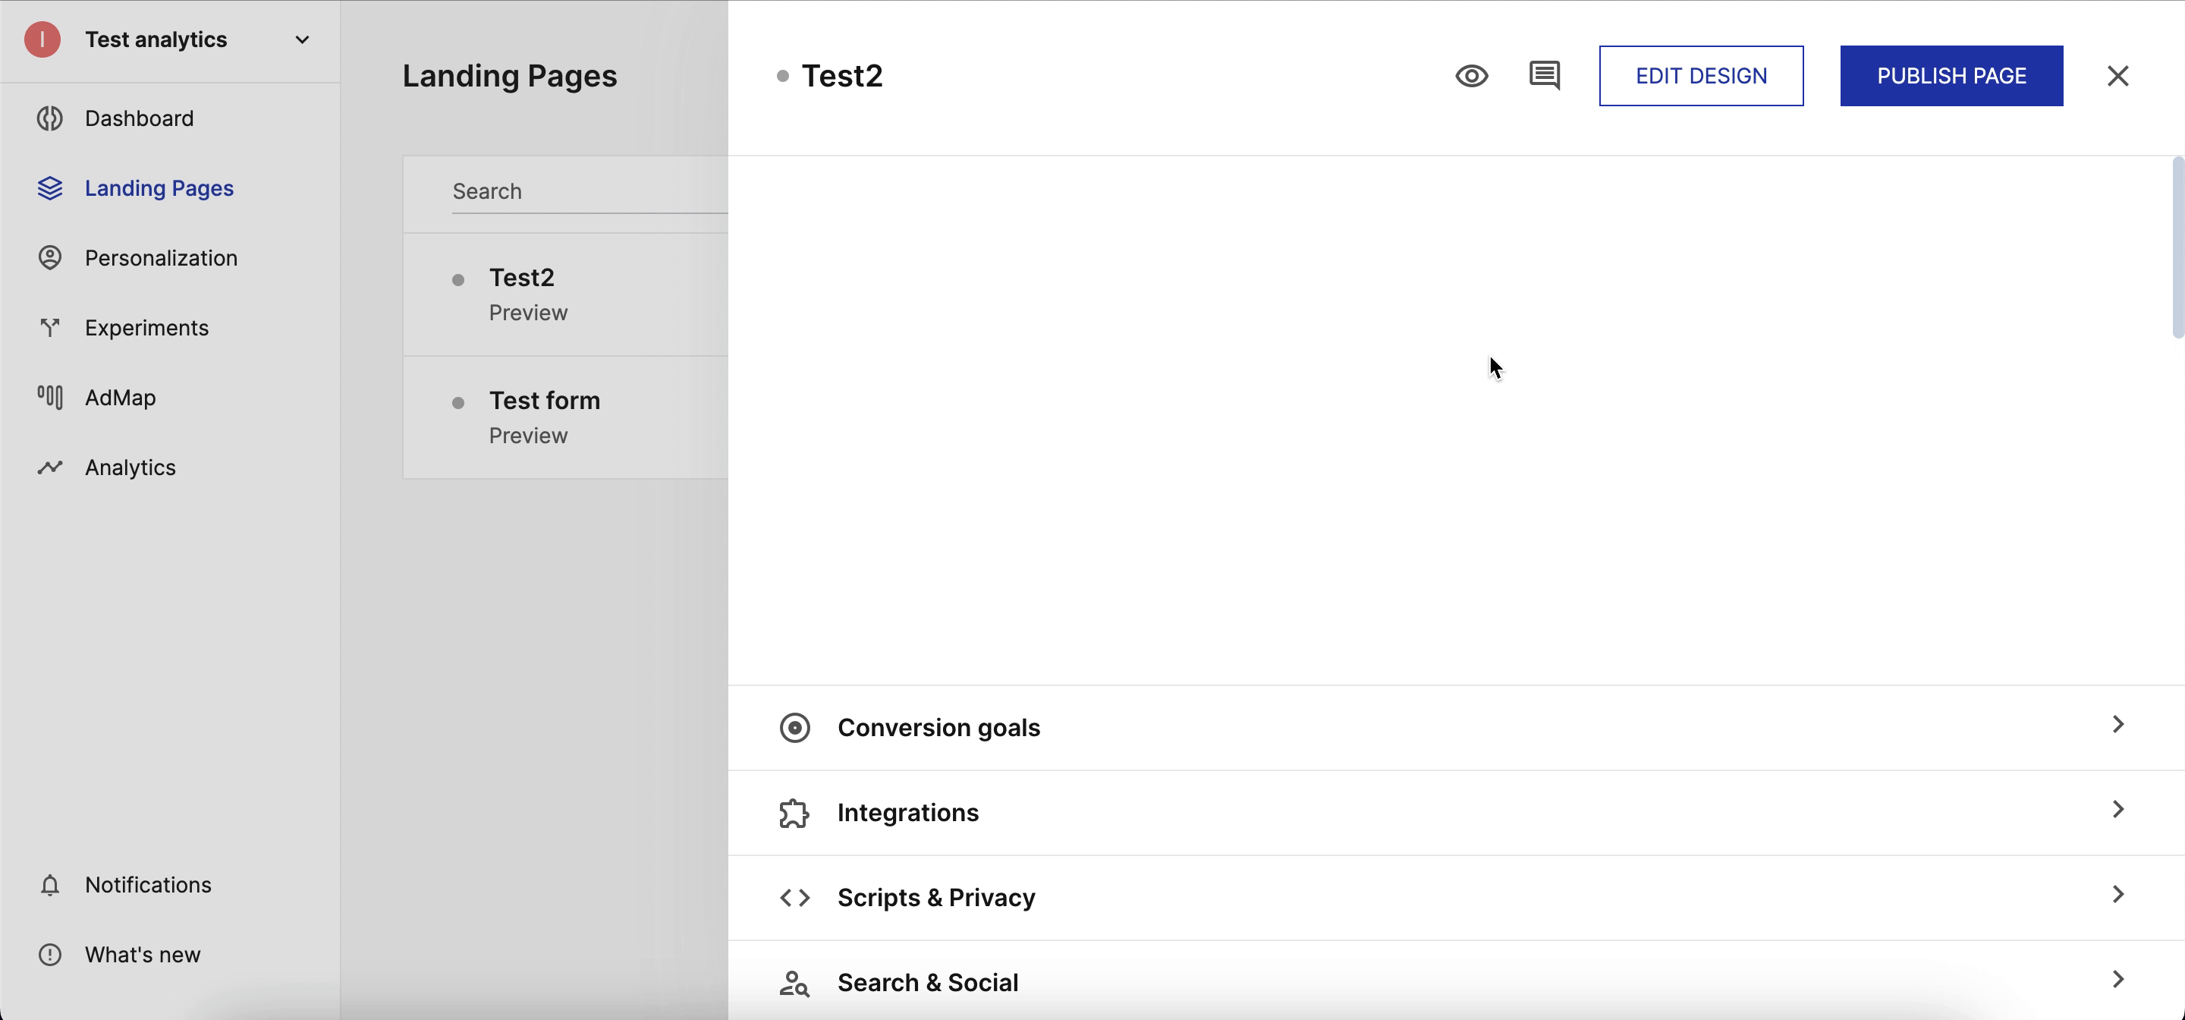Viewport: 2185px width, 1020px height.
Task: Click the Landing Pages layers icon
Action: [x=50, y=188]
